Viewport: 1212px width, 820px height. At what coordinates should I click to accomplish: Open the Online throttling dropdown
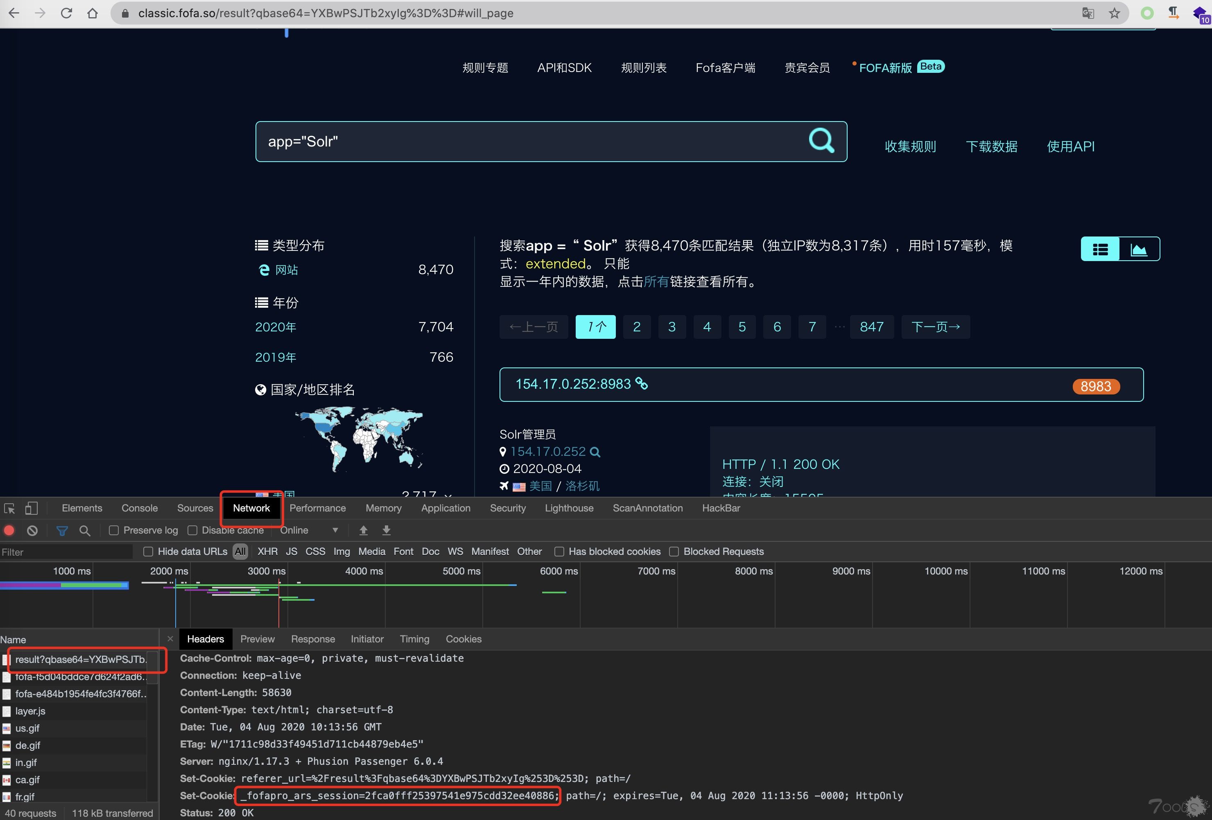pyautogui.click(x=309, y=531)
